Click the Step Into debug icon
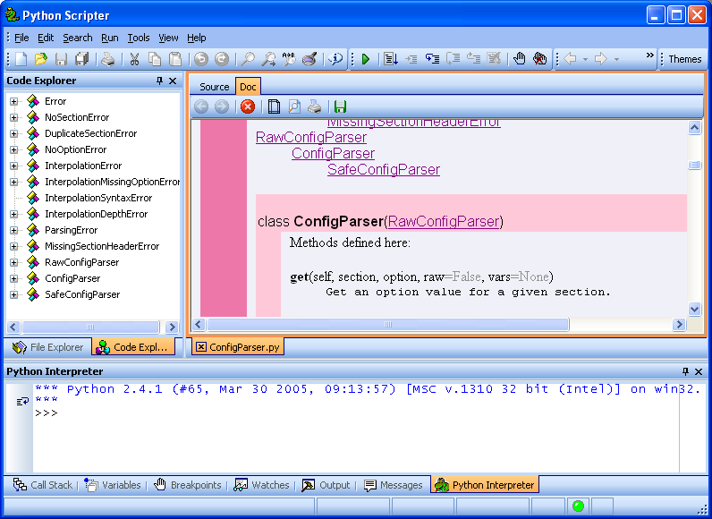Viewport: 712px width, 519px height. tap(432, 59)
